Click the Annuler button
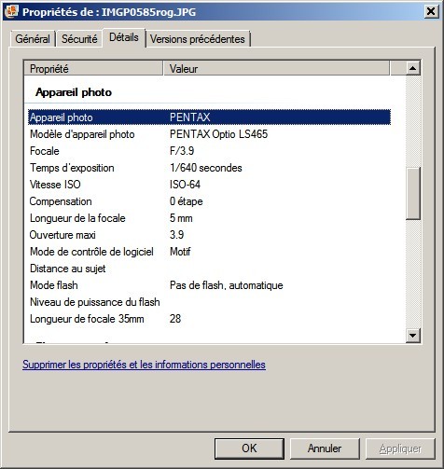This screenshot has height=469, width=444. tap(325, 448)
